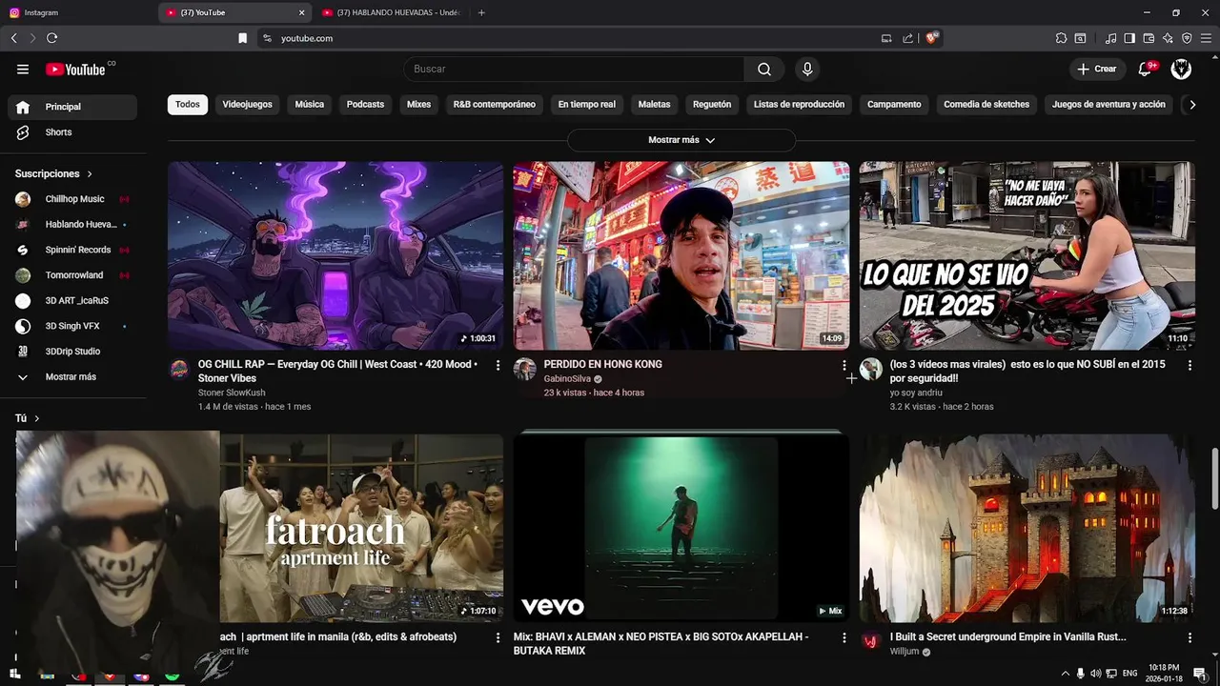
Task: Select the Mixes filter chip
Action: pyautogui.click(x=418, y=105)
